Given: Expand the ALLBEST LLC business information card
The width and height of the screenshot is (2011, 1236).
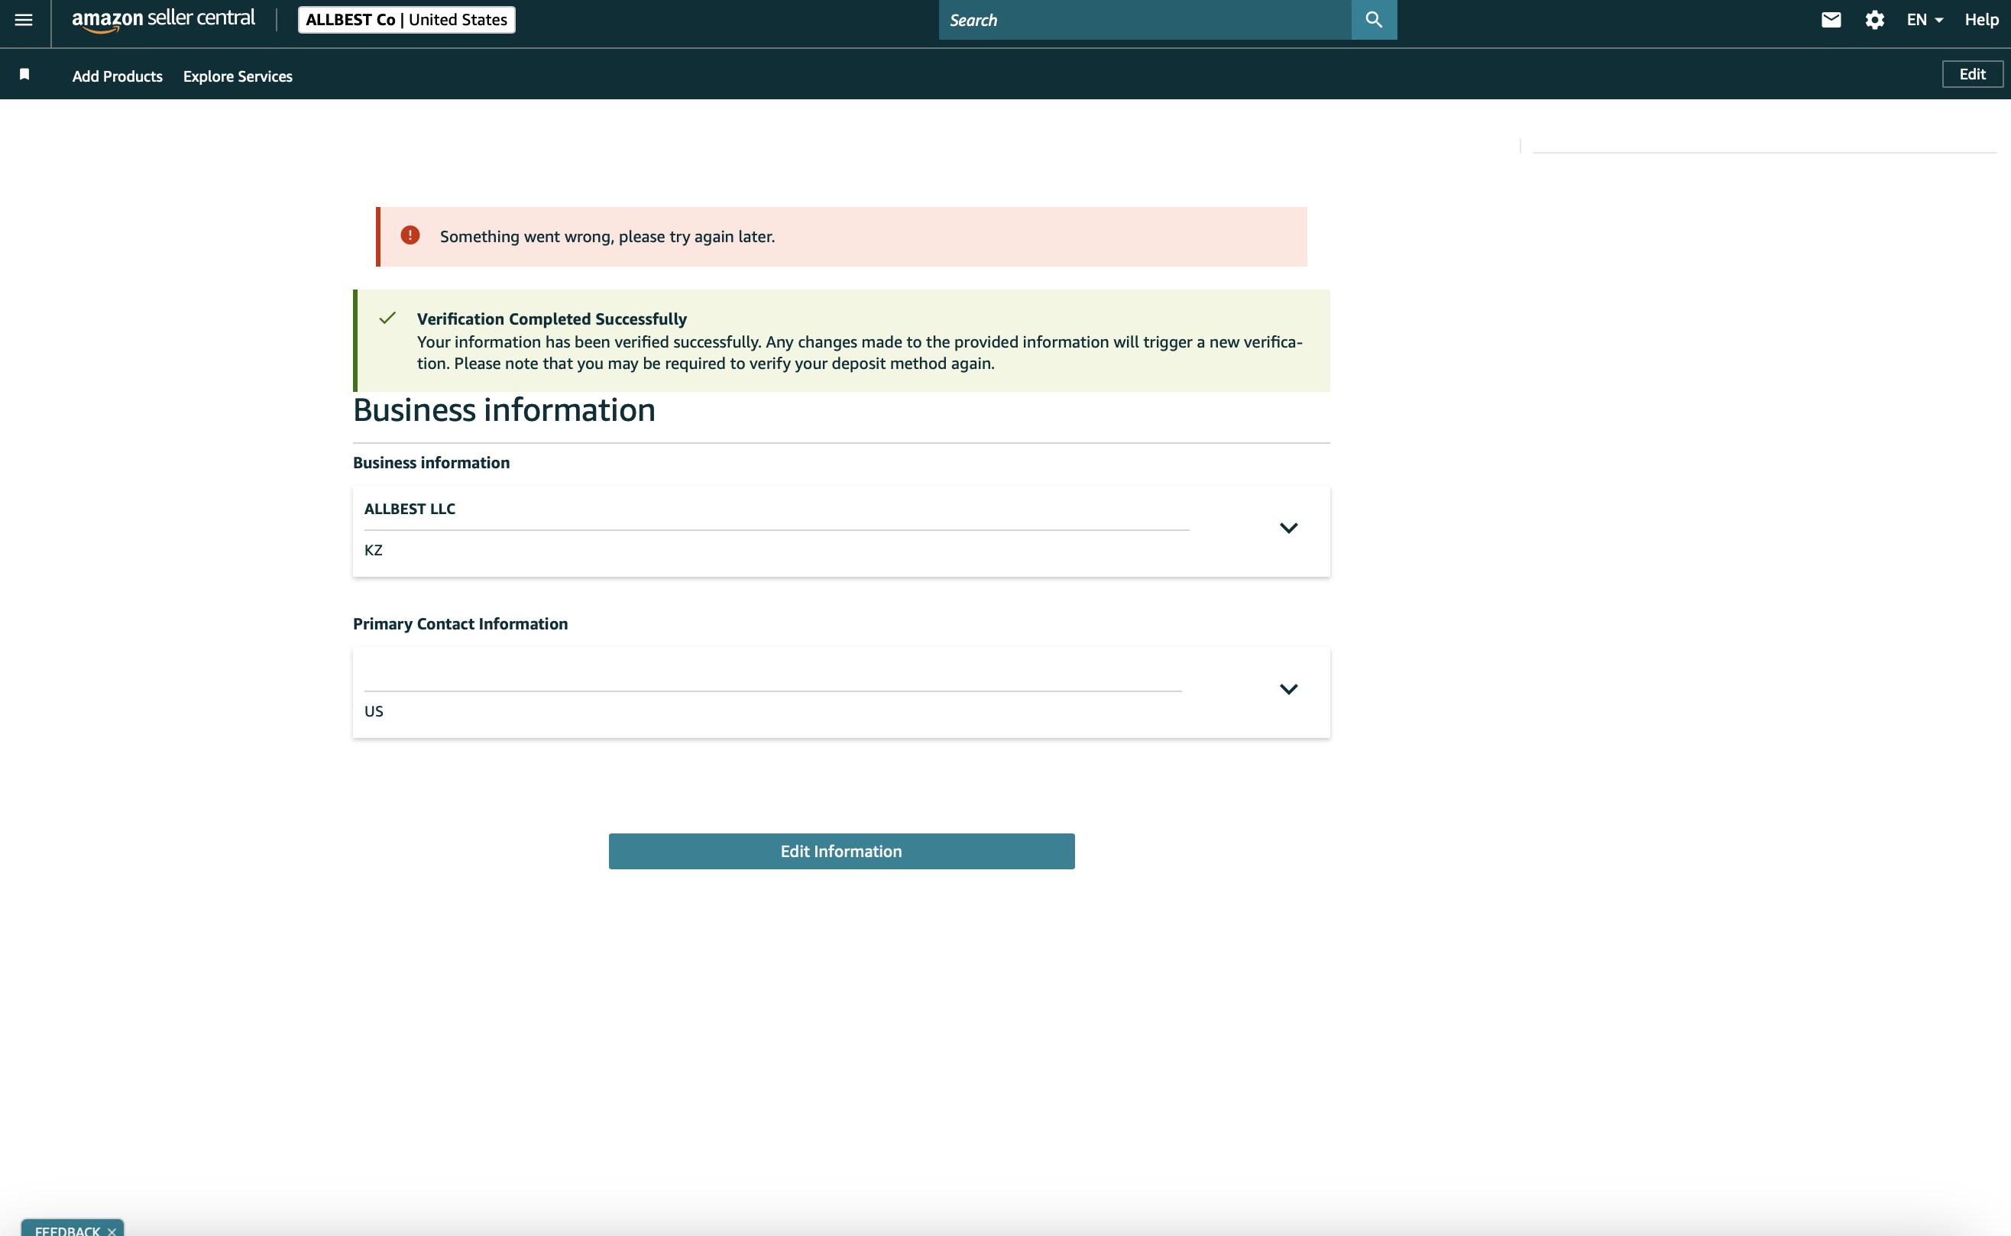Looking at the screenshot, I should pyautogui.click(x=1288, y=528).
